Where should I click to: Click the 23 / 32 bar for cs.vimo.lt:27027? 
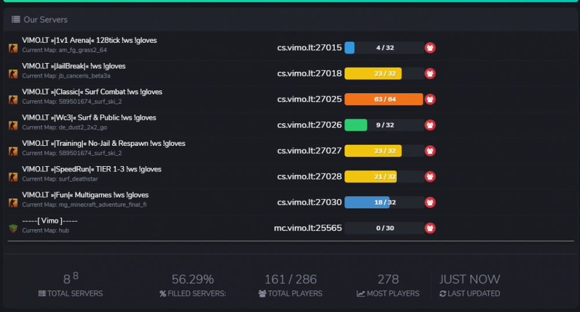pyautogui.click(x=385, y=151)
